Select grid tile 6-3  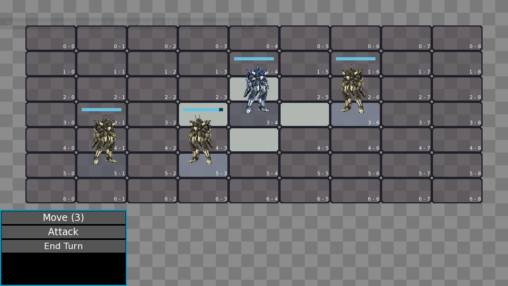(x=203, y=191)
